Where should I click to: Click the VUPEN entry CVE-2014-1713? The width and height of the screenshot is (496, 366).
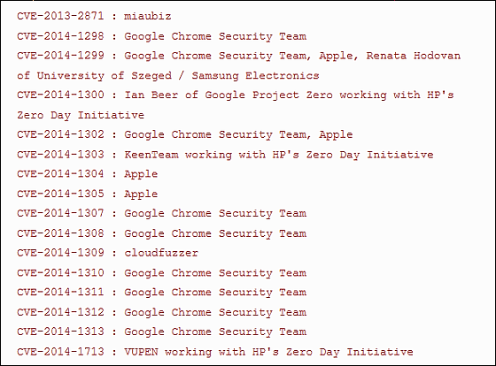[x=215, y=352]
